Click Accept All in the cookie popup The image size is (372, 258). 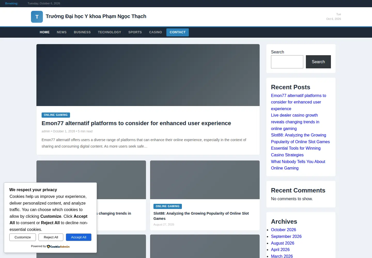(79, 237)
